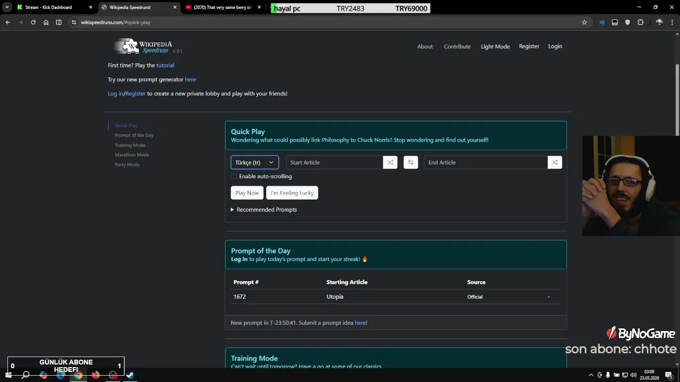Open the browser profile avatar
This screenshot has width=680, height=382.
coord(659,22)
